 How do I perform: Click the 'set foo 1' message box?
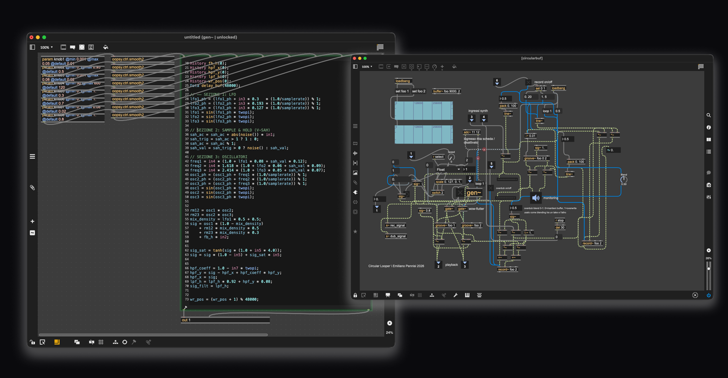point(402,91)
